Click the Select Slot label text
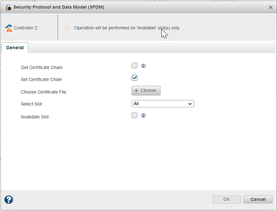Screen dimensions: 277x211 31,104
